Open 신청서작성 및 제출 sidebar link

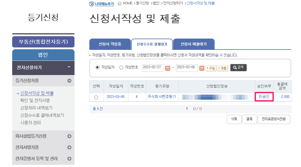click(x=37, y=93)
